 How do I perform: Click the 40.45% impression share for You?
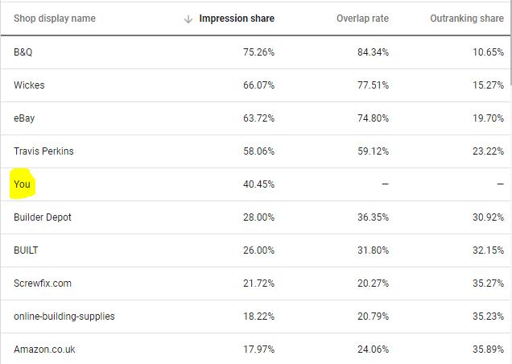(x=257, y=184)
